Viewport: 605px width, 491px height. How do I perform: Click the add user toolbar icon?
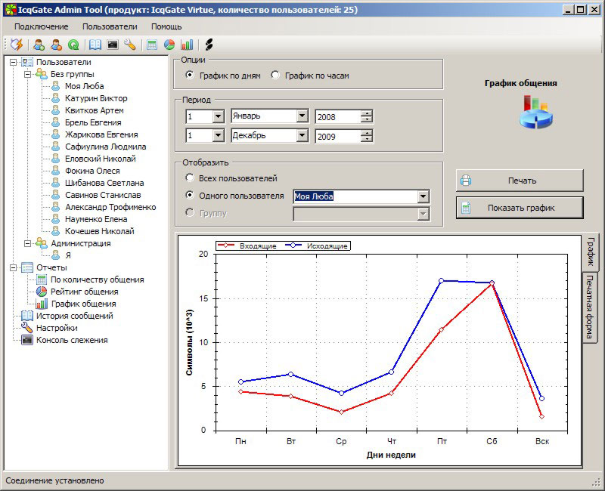click(x=39, y=45)
